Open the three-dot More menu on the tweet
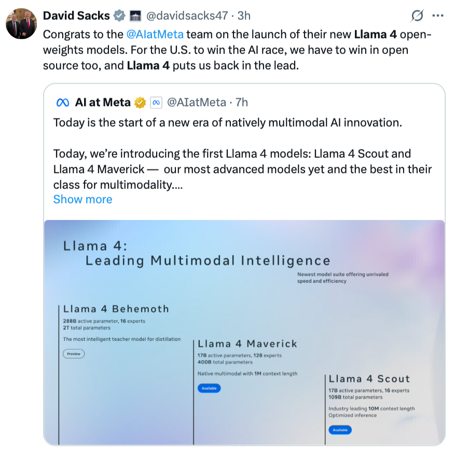Screen dimensions: 455x453 438,16
